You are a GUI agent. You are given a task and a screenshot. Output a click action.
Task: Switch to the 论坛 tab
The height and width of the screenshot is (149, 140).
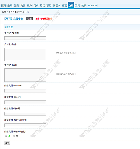pos(43,6)
